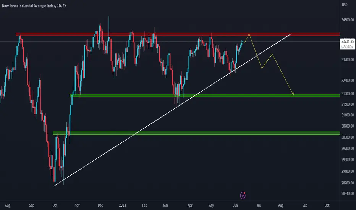Click the 30300.00 price axis label

[x=348, y=137]
